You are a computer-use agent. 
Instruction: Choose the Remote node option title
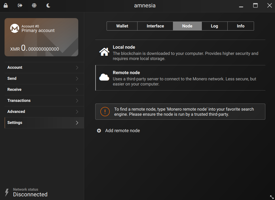point(126,72)
